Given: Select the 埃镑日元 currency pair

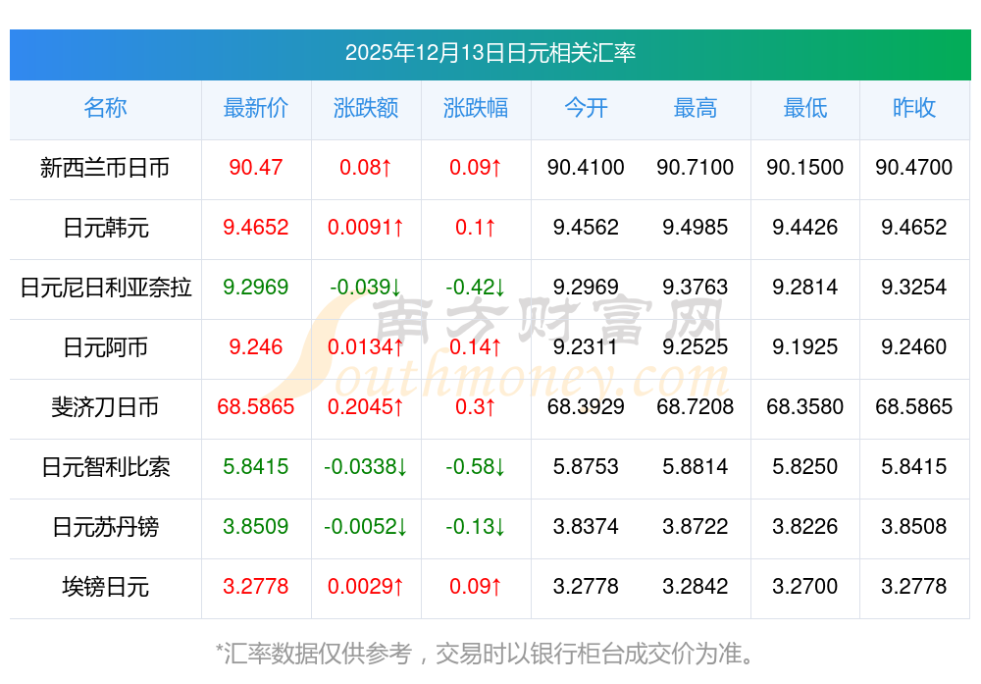Looking at the screenshot, I should pos(105,587).
